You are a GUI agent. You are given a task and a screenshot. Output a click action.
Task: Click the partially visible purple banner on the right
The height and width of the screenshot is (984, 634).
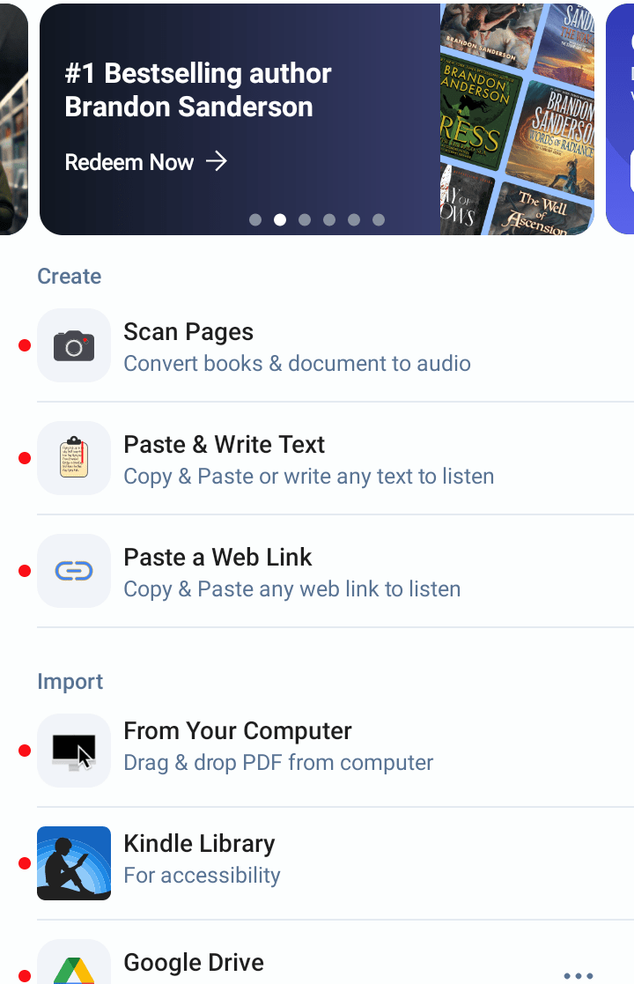(623, 119)
